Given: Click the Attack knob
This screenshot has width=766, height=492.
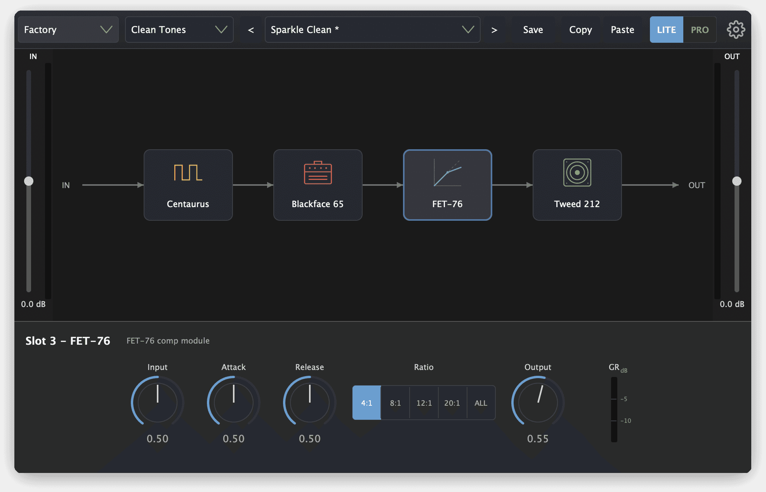Looking at the screenshot, I should pos(233,402).
